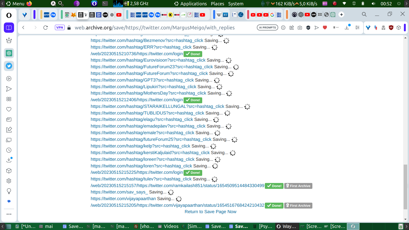The width and height of the screenshot is (409, 230).
Task: Click Done badge next to 20230515215225 login
Action: (193, 173)
